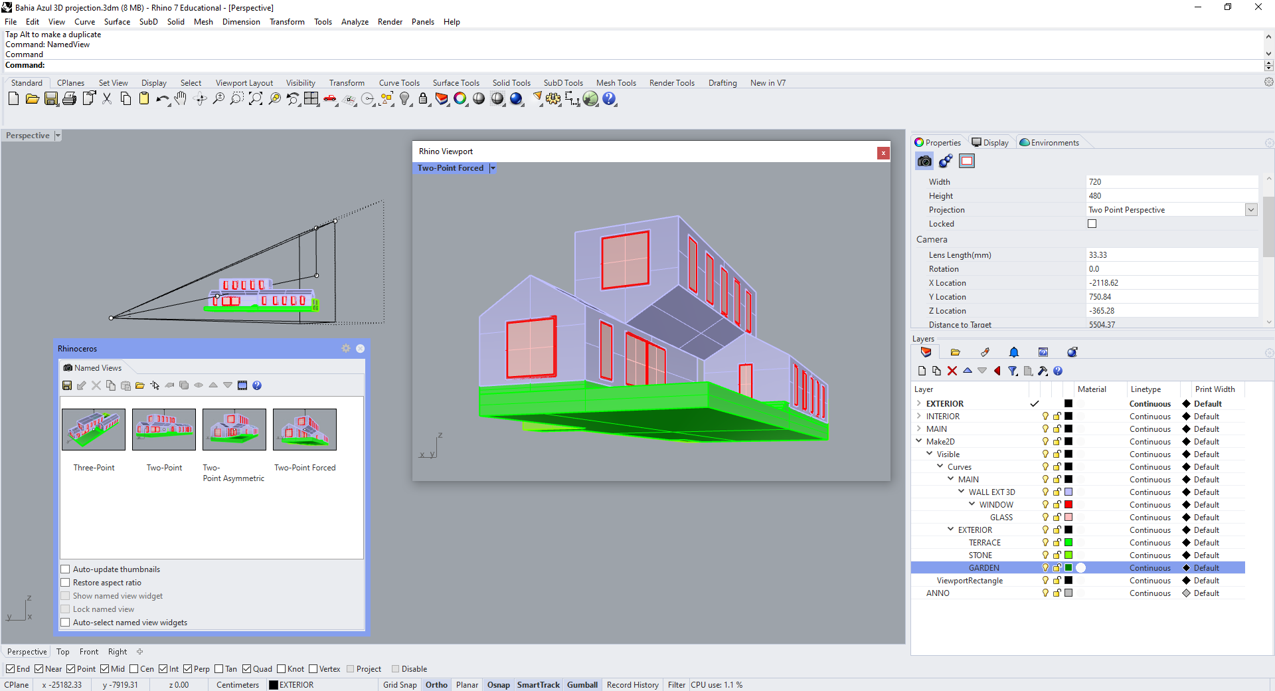Screen dimensions: 1275x691
Task: Enable Auto-update thumbnails checkbox
Action: pyautogui.click(x=66, y=569)
